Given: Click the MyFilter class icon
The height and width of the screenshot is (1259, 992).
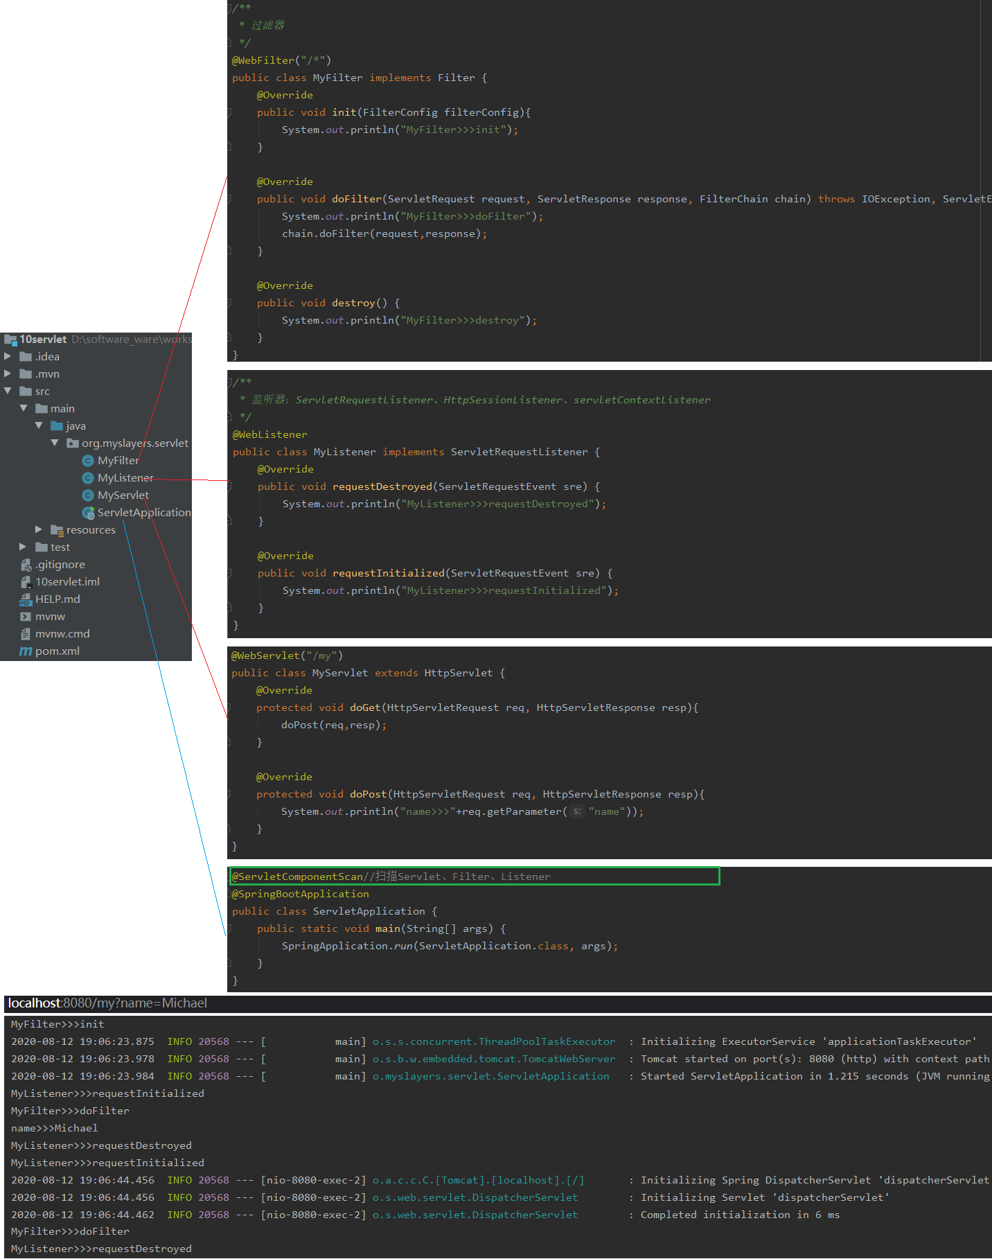Looking at the screenshot, I should 88,461.
